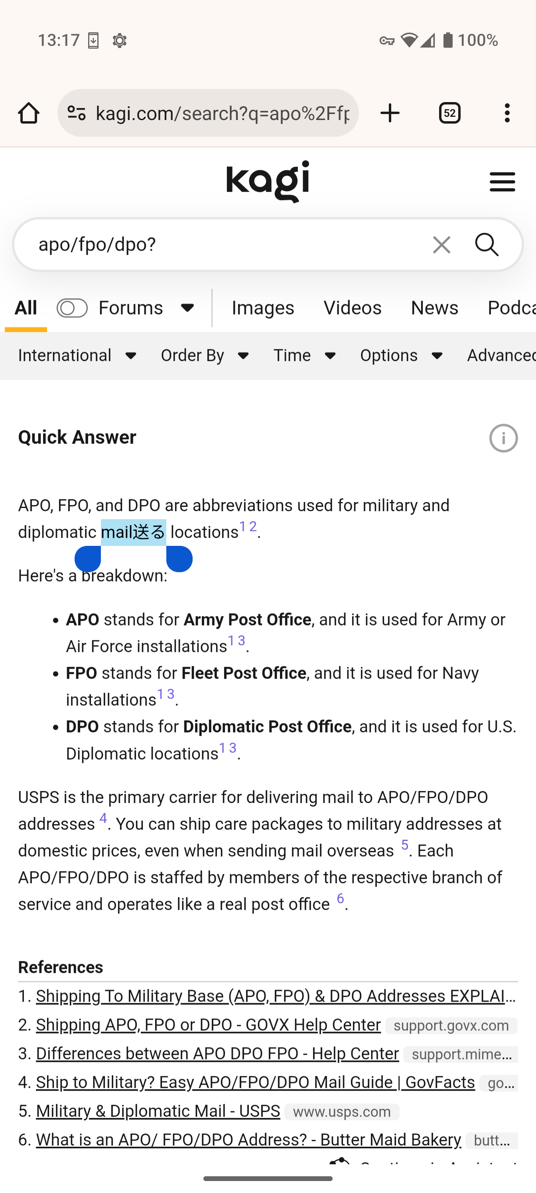Click the search query input field
Image resolution: width=536 pixels, height=1193 pixels.
click(223, 244)
